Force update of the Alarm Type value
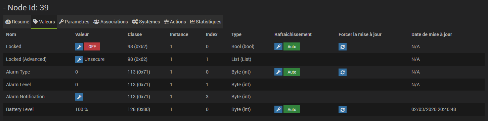 tap(343, 72)
